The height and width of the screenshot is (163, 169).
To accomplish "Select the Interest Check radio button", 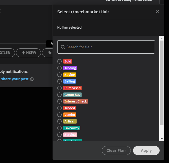I will tap(59, 101).
